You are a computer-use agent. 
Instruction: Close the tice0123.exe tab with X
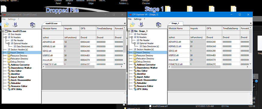click(x=125, y=24)
